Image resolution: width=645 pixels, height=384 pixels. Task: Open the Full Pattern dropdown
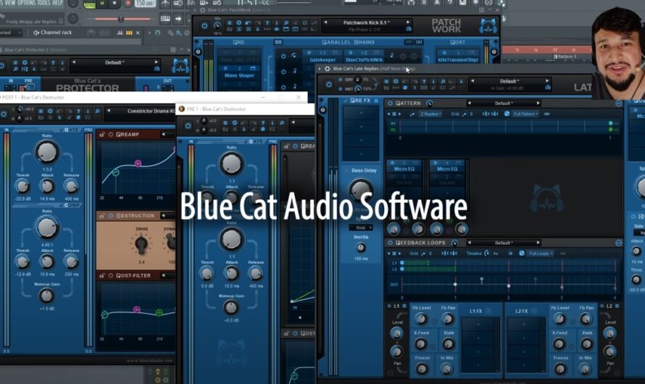point(525,114)
